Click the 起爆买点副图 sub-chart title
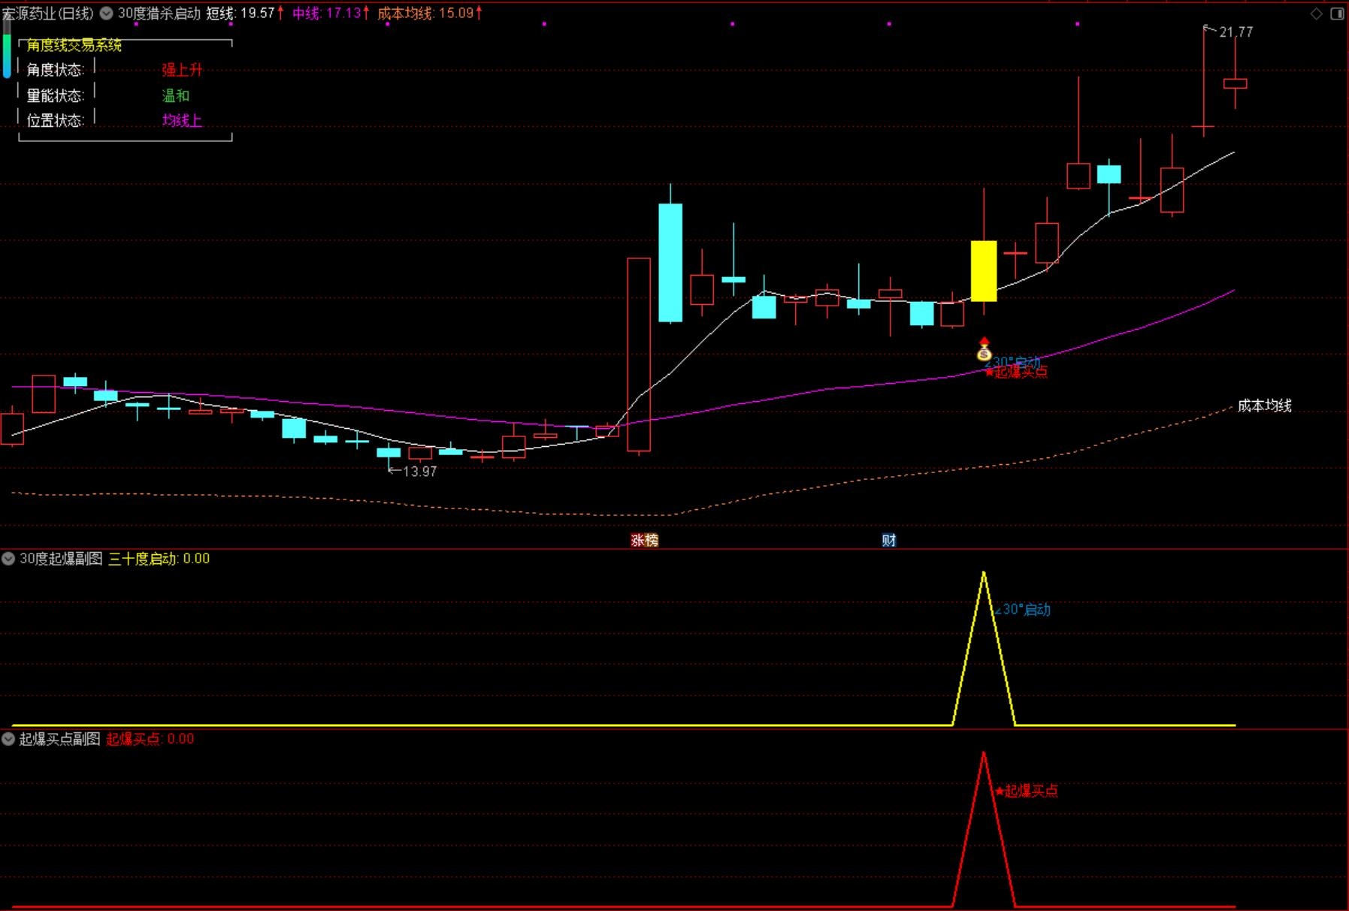Image resolution: width=1349 pixels, height=911 pixels. [59, 738]
